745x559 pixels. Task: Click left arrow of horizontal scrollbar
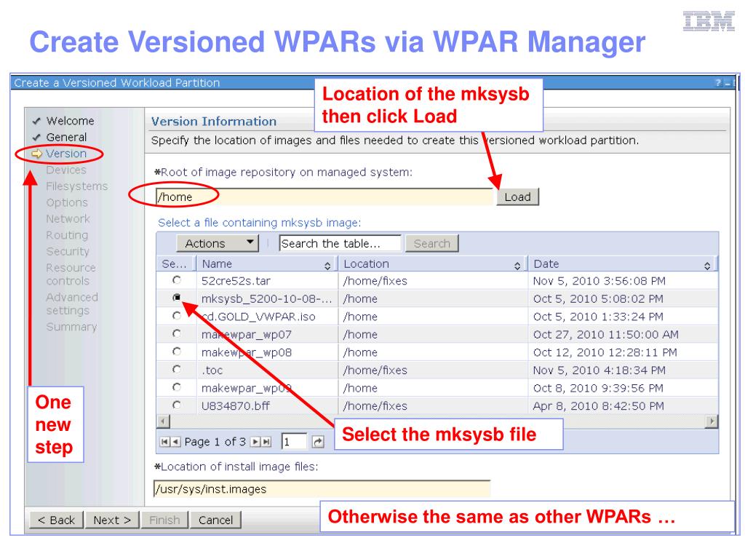click(164, 421)
